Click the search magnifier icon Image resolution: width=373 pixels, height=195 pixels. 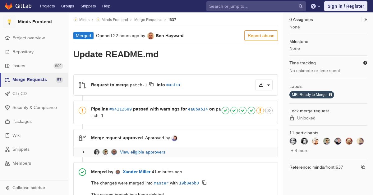tap(301, 6)
